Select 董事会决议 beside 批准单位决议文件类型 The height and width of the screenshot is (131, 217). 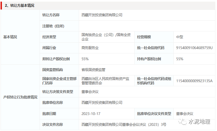184,114
